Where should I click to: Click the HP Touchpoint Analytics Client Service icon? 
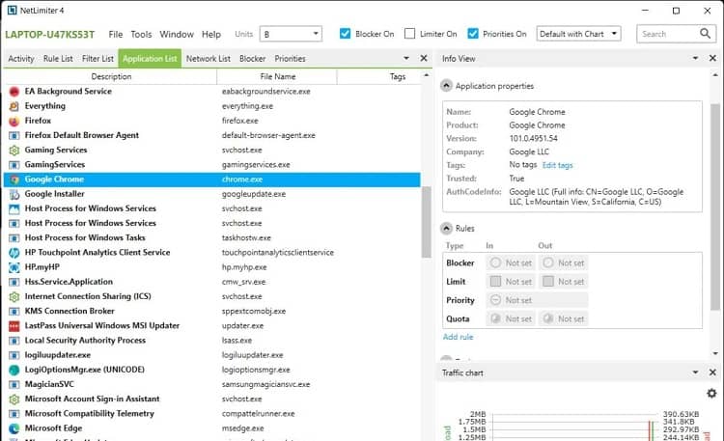[14, 253]
